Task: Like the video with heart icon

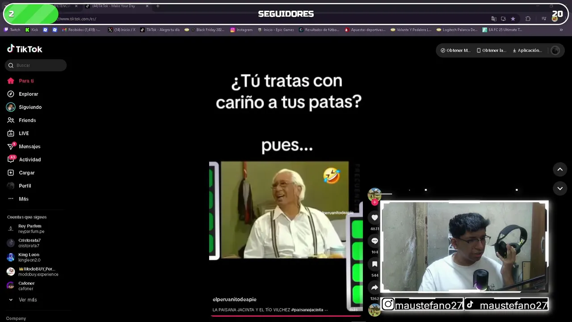Action: tap(374, 218)
